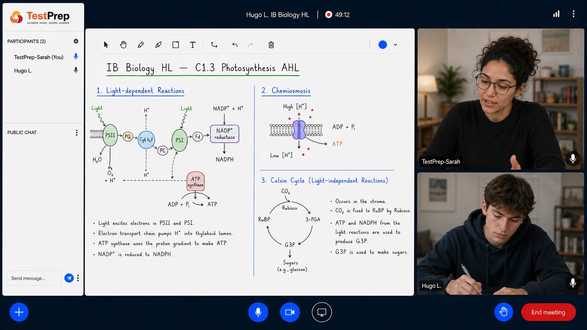This screenshot has width=587, height=330.
Task: Click heading "1. Light-dependent Reactions"
Action: [x=140, y=91]
